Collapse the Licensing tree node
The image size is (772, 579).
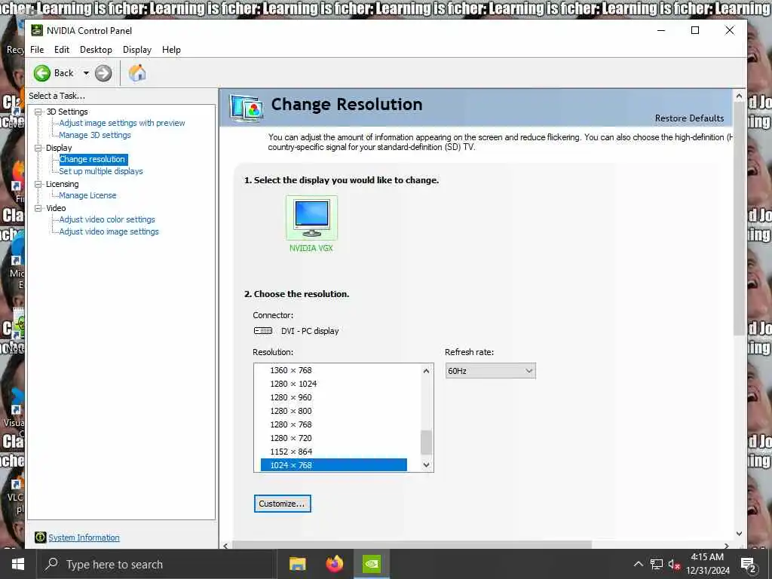pyautogui.click(x=38, y=184)
